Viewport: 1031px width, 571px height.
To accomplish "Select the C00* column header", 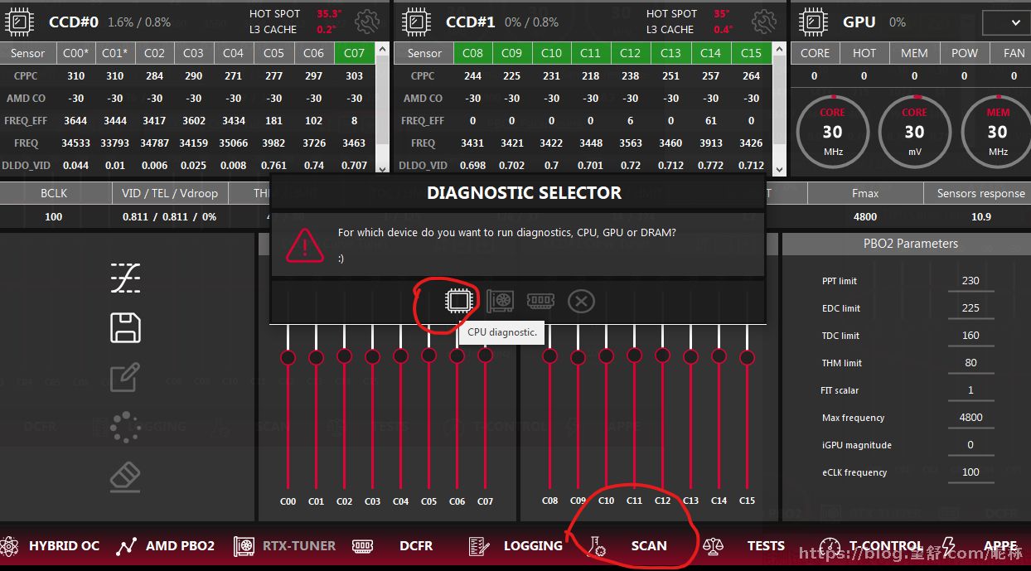I will 75,53.
